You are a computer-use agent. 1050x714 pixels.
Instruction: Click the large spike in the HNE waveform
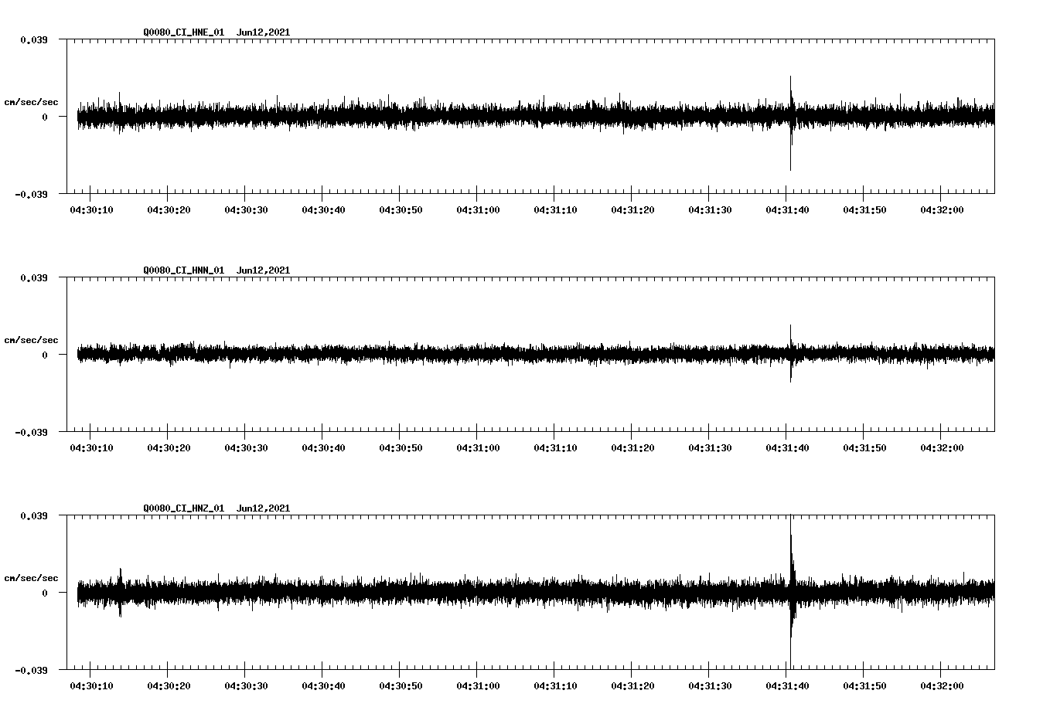coord(791,123)
